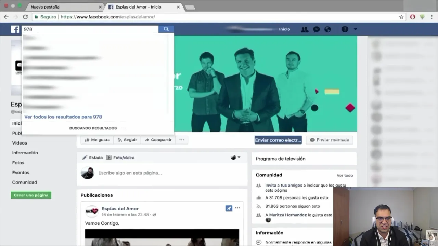Open the post-as identity dropdown
Image resolution: width=438 pixels, height=246 pixels.
(x=235, y=158)
